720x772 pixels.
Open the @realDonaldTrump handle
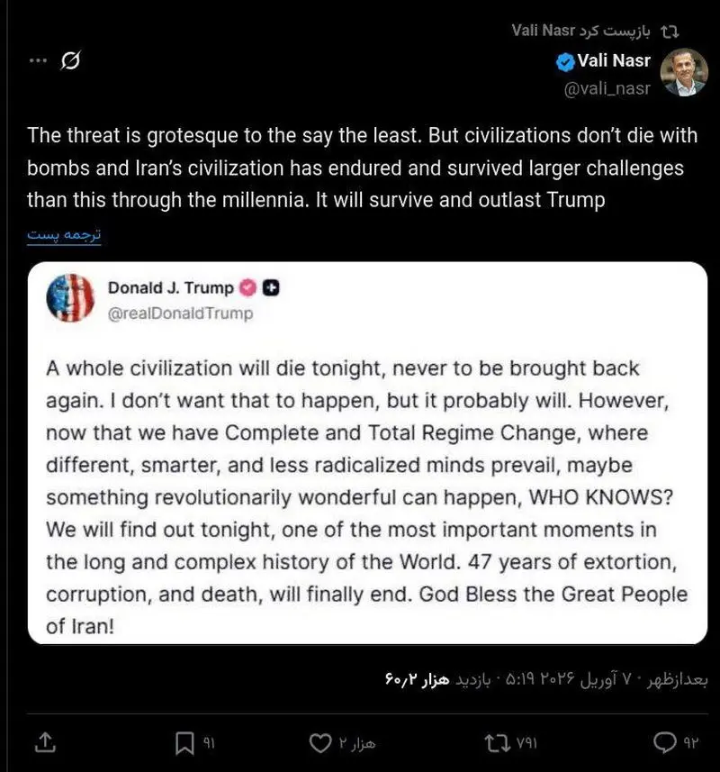tap(180, 313)
